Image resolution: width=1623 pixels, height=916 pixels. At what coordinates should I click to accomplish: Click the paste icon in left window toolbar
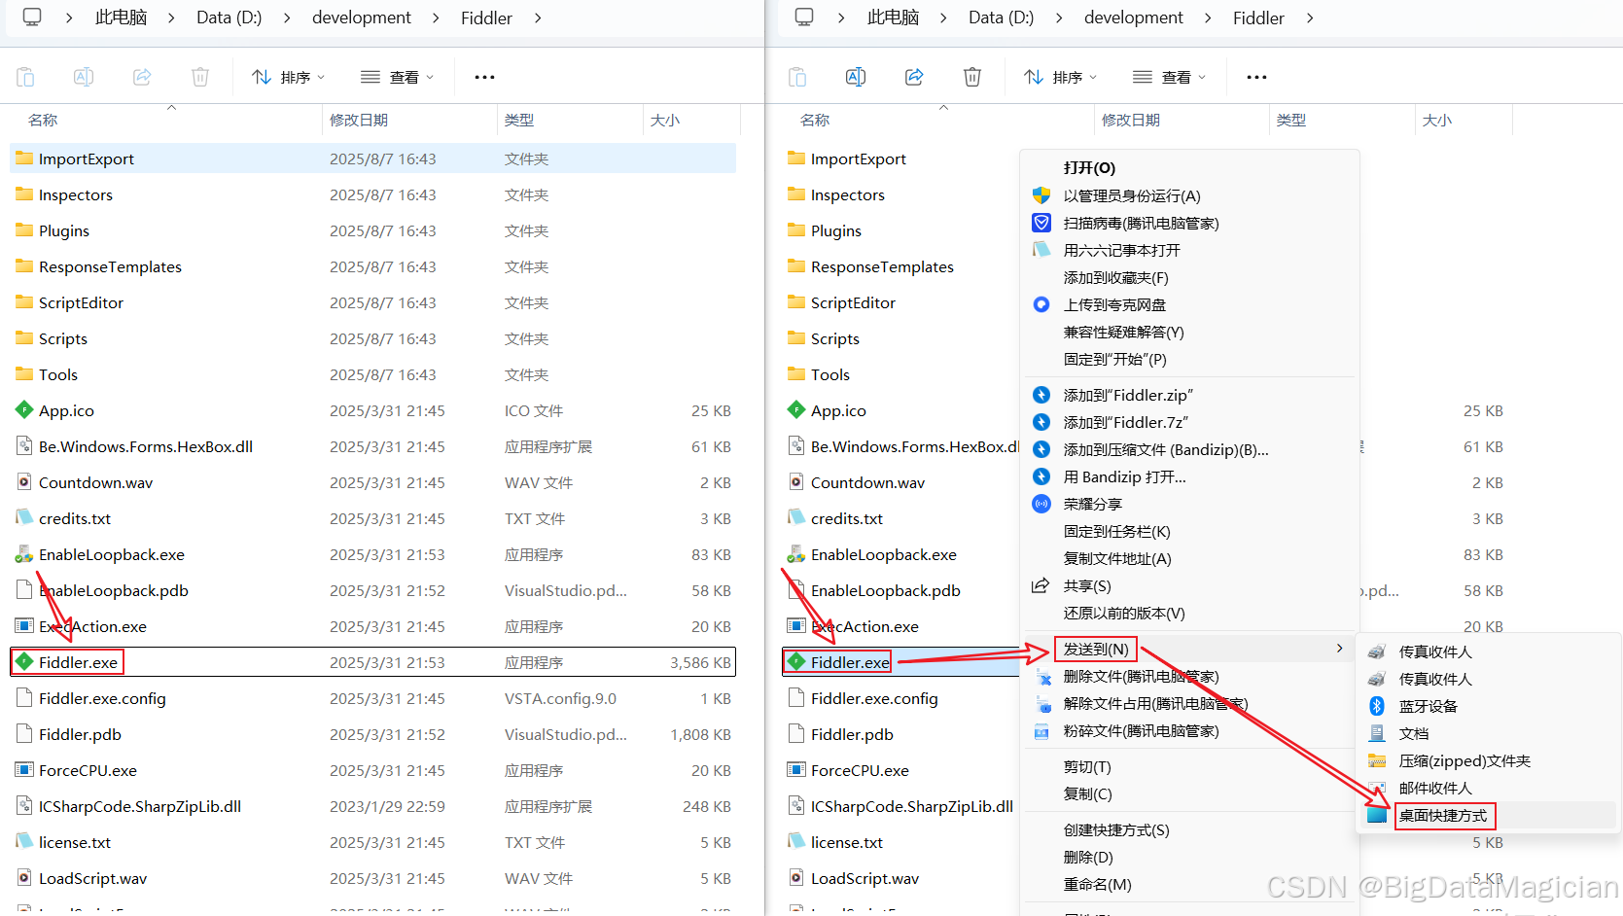tap(25, 77)
